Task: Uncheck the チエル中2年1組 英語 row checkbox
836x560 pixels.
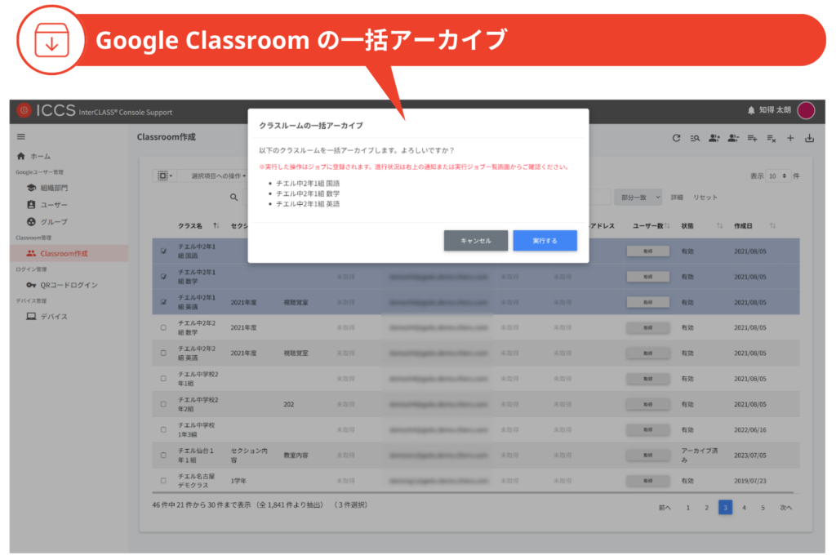Action: click(163, 302)
